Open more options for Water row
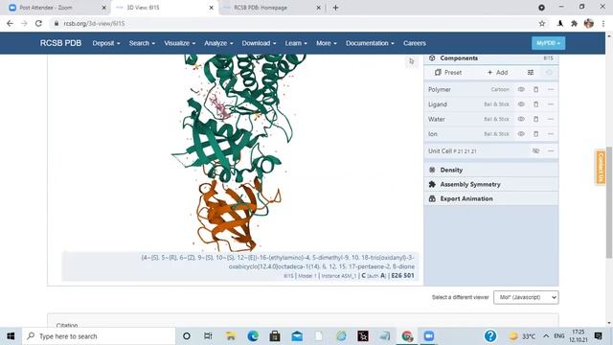Screen dimensions: 613x345 point(551,119)
